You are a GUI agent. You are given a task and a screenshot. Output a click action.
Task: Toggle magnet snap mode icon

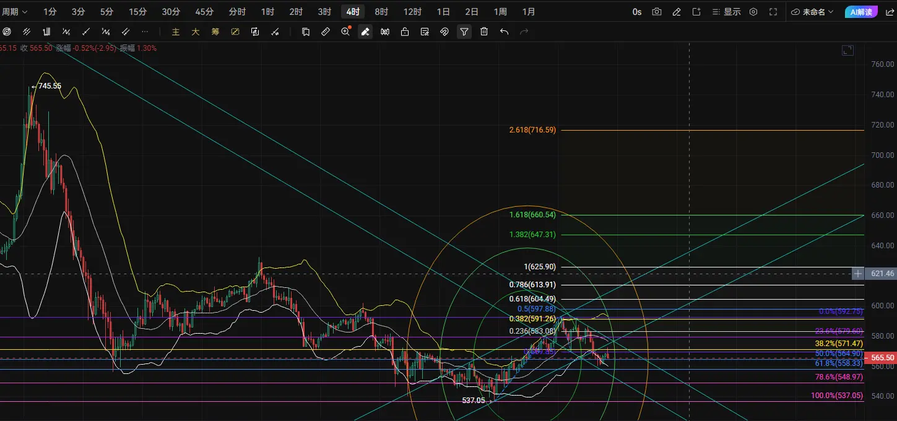tap(385, 32)
